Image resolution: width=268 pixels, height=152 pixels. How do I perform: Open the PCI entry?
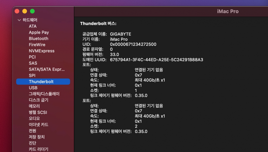[x=32, y=57]
